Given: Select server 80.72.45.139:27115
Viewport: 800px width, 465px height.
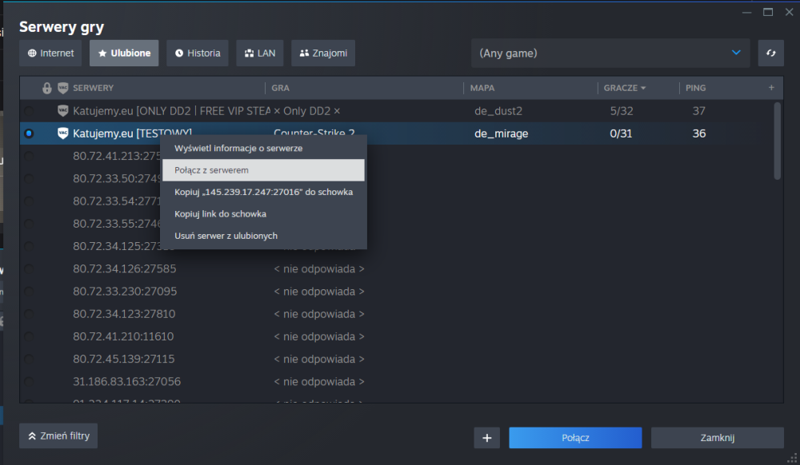Looking at the screenshot, I should [123, 359].
